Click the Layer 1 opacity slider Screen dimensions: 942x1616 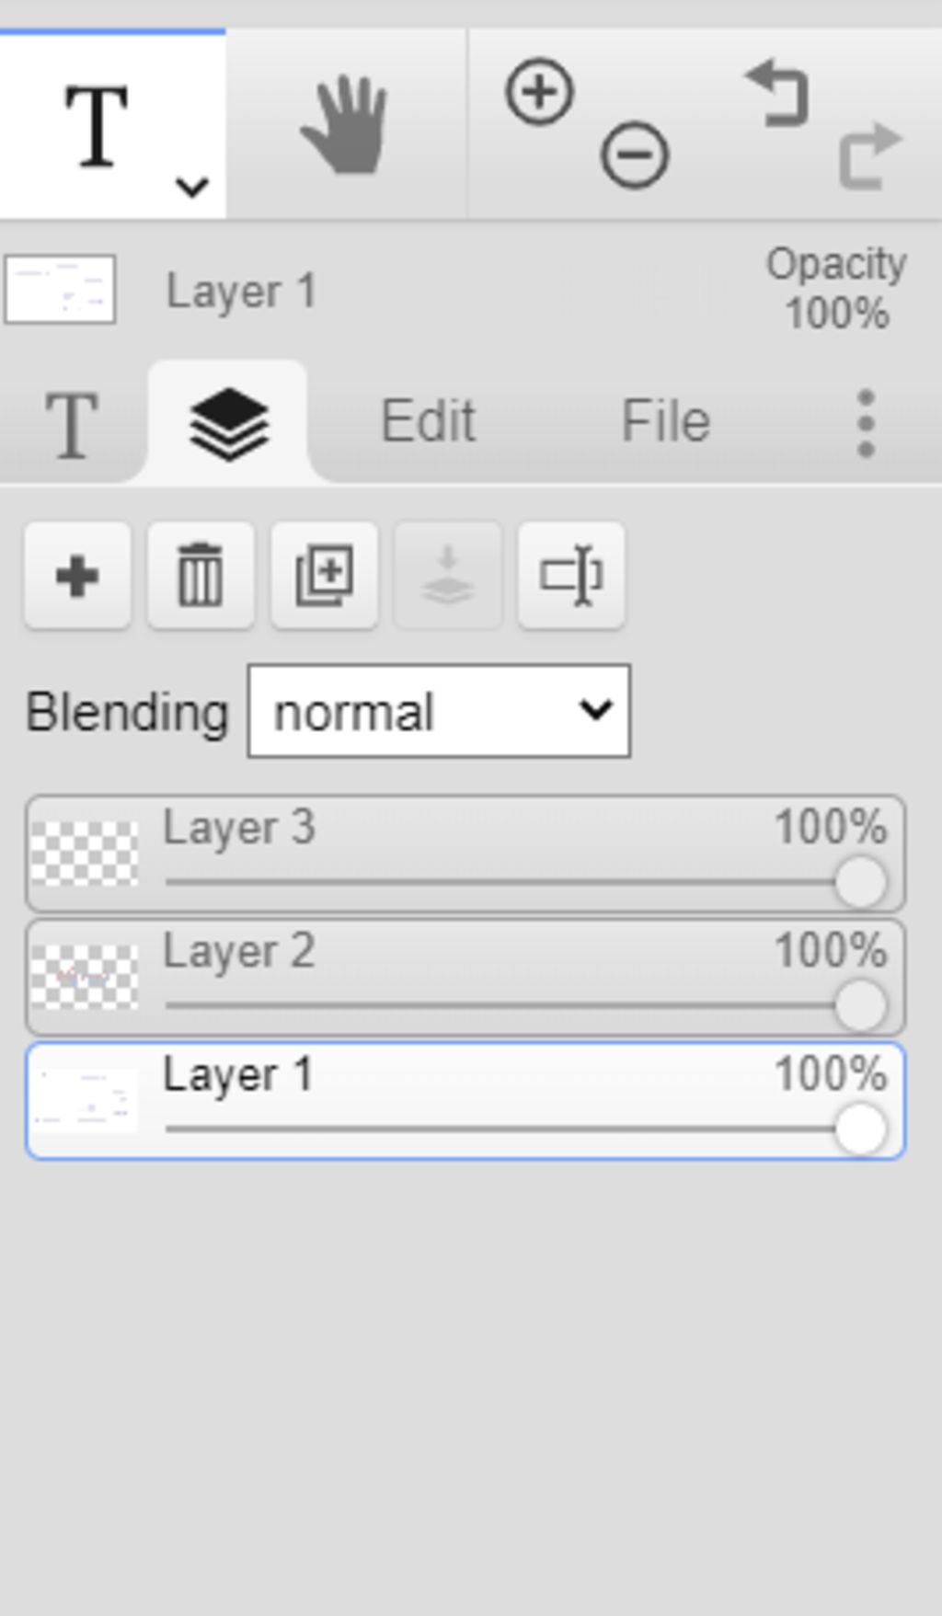[525, 1129]
